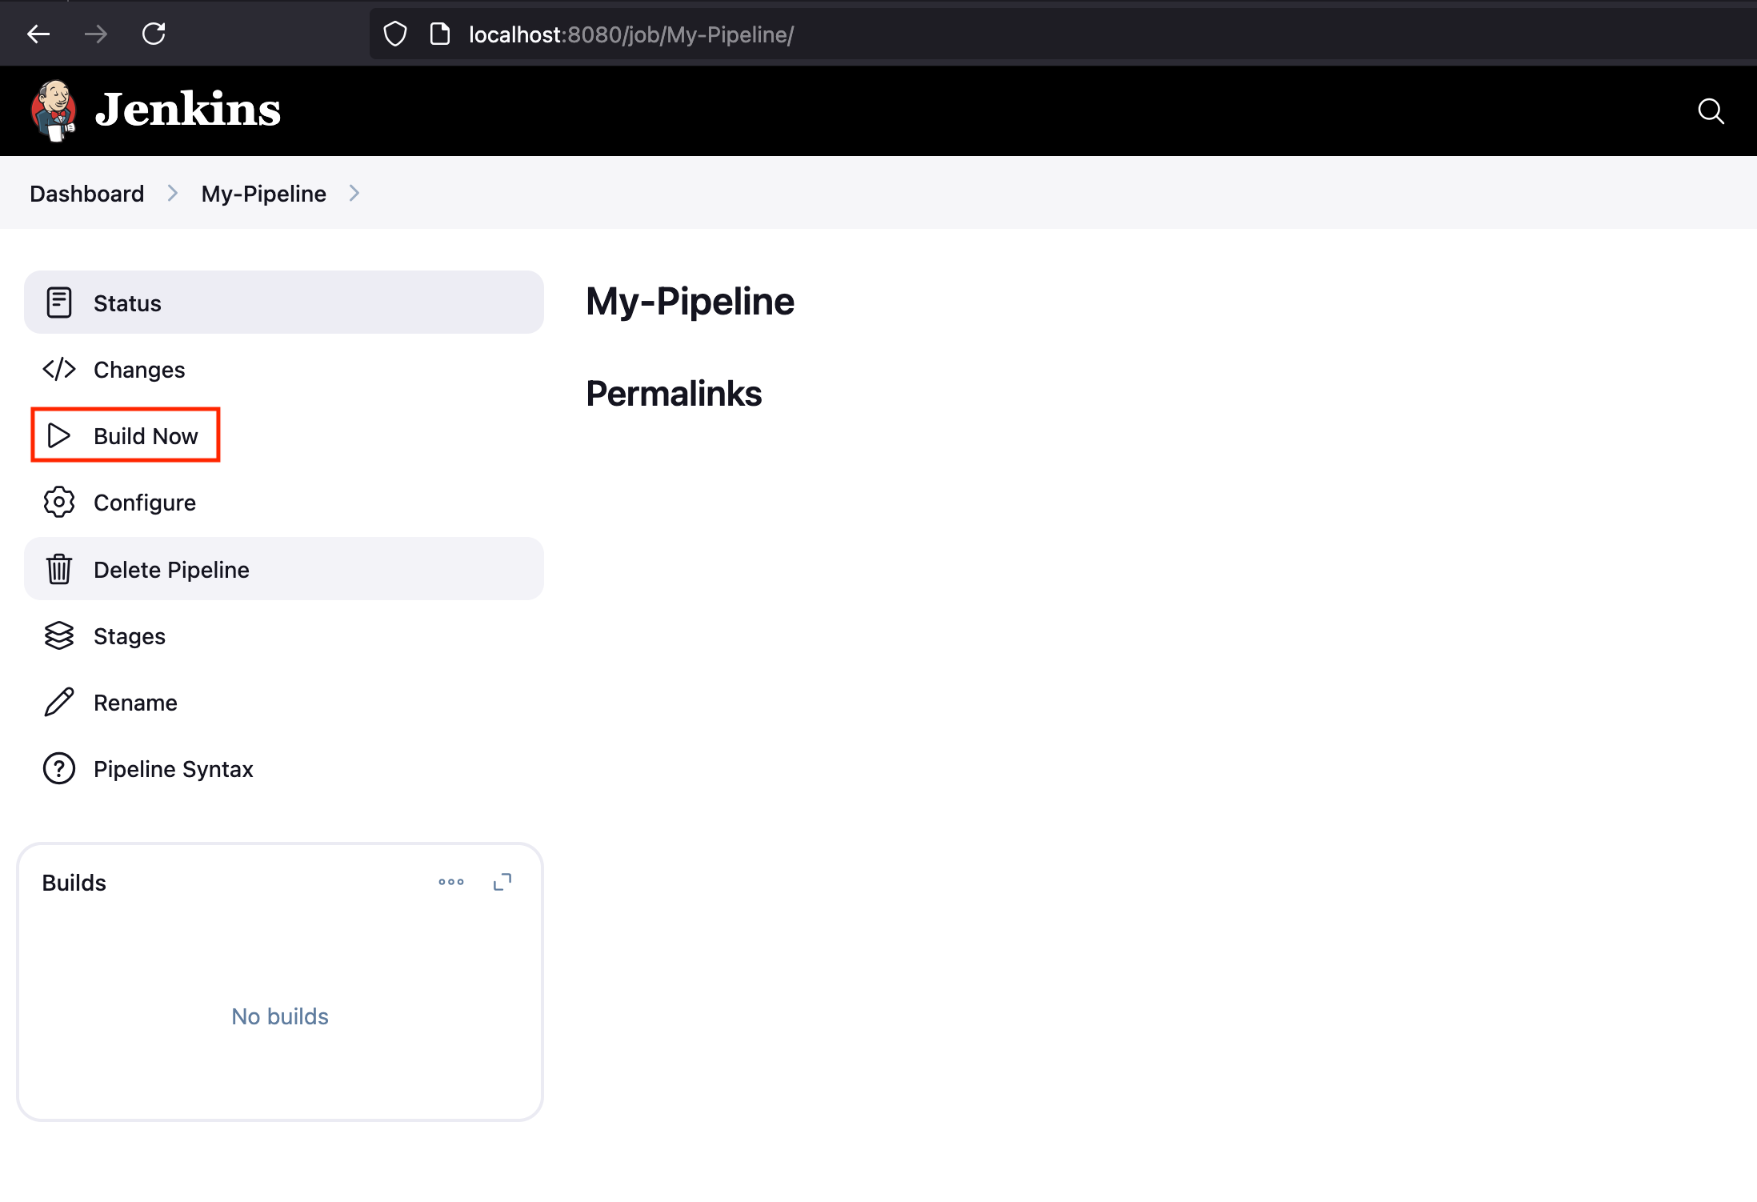Select Status in the side menu
1757x1202 pixels.
click(284, 303)
